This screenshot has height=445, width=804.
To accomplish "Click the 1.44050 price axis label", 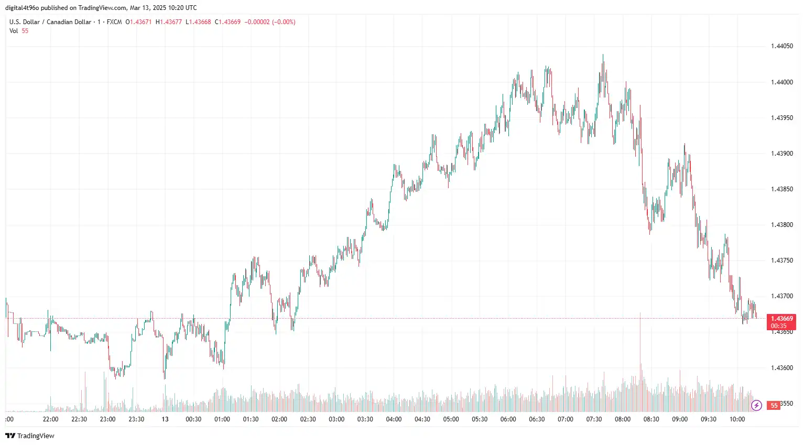I will pyautogui.click(x=781, y=46).
